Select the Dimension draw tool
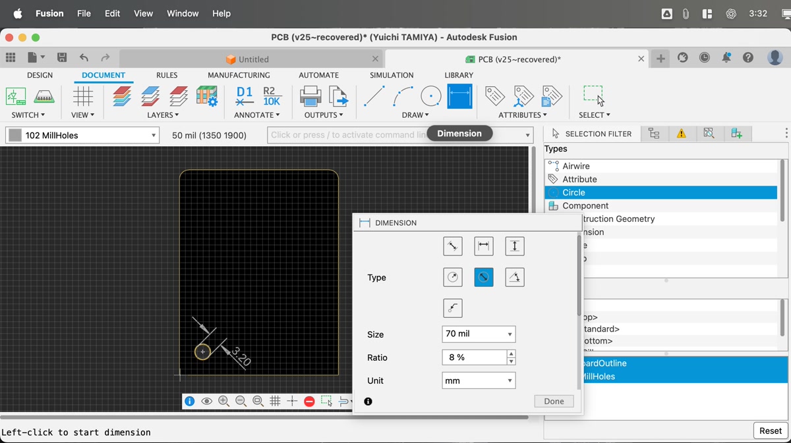The height and width of the screenshot is (443, 791). click(x=459, y=97)
